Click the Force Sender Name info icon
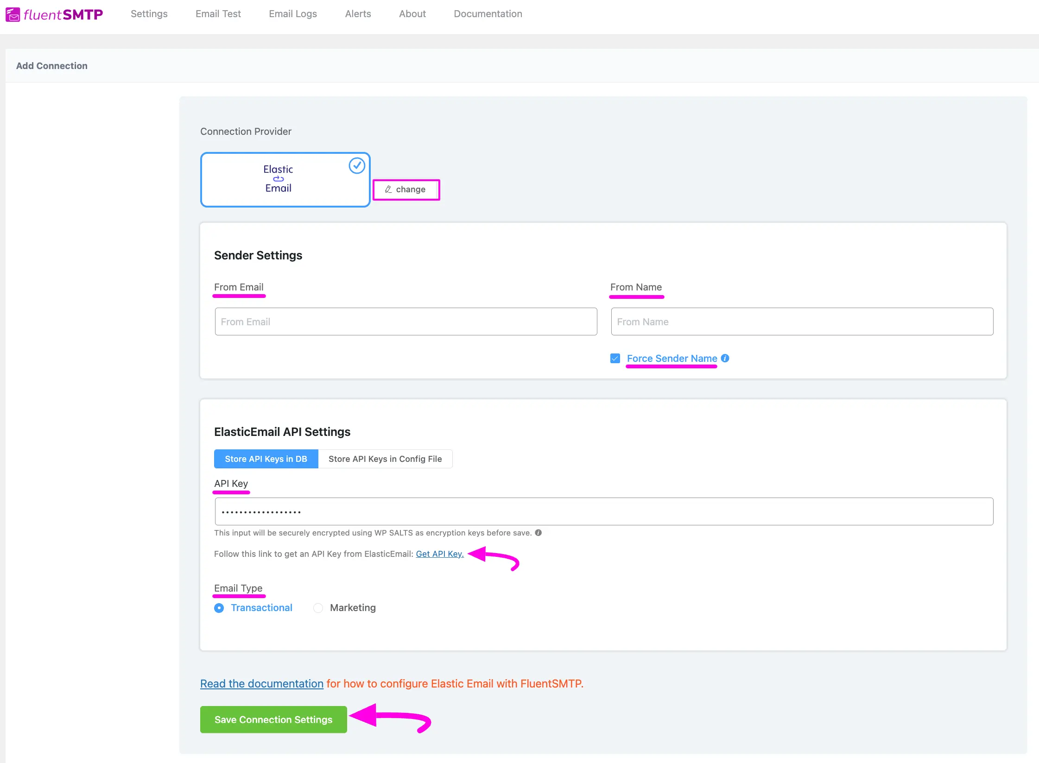 pyautogui.click(x=725, y=358)
